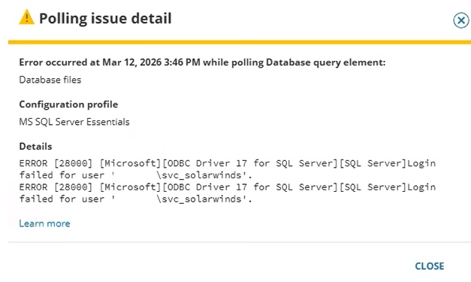Click the second ERROR [28000] line
Screen dimensions: 471x282
228,187
